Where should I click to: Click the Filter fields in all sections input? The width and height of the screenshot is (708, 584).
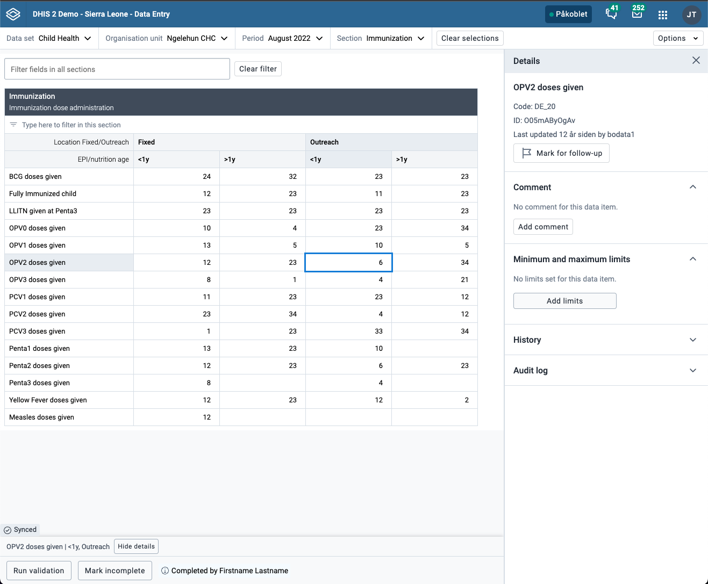(117, 69)
